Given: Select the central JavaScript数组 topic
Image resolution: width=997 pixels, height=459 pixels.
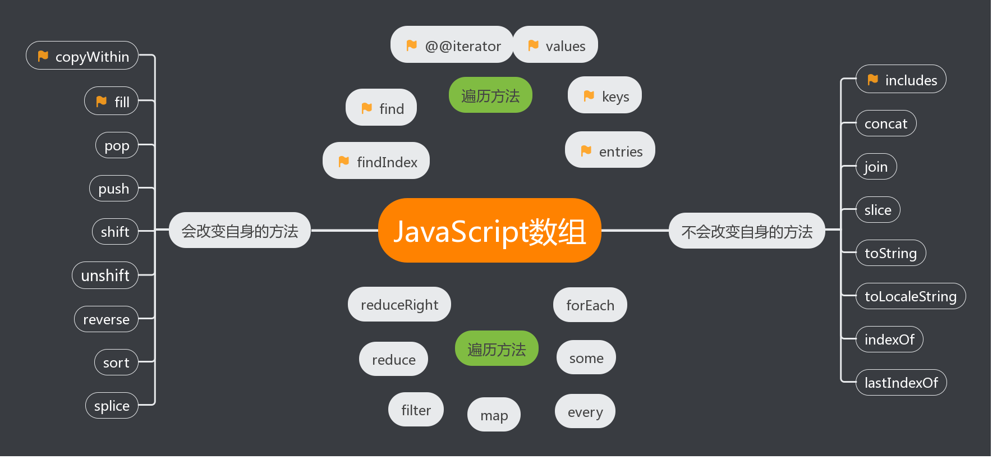Looking at the screenshot, I should [x=489, y=231].
